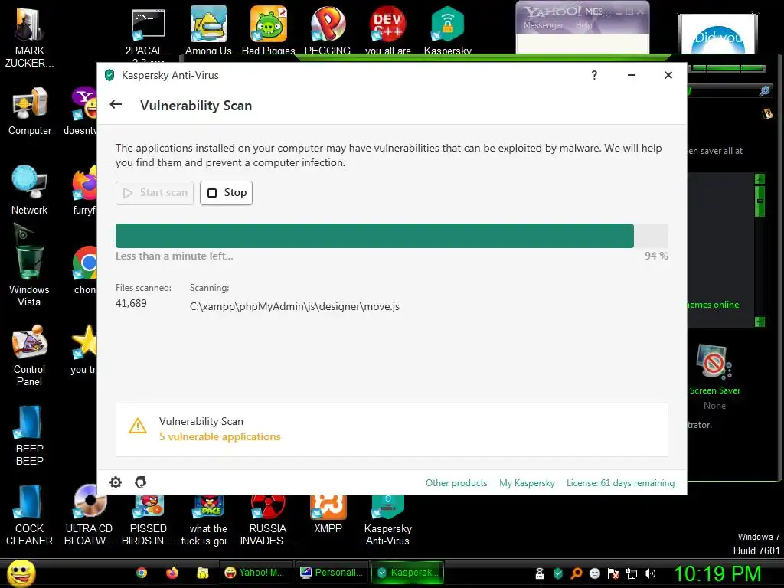Click Screen Saver link in Personalization window

click(714, 390)
